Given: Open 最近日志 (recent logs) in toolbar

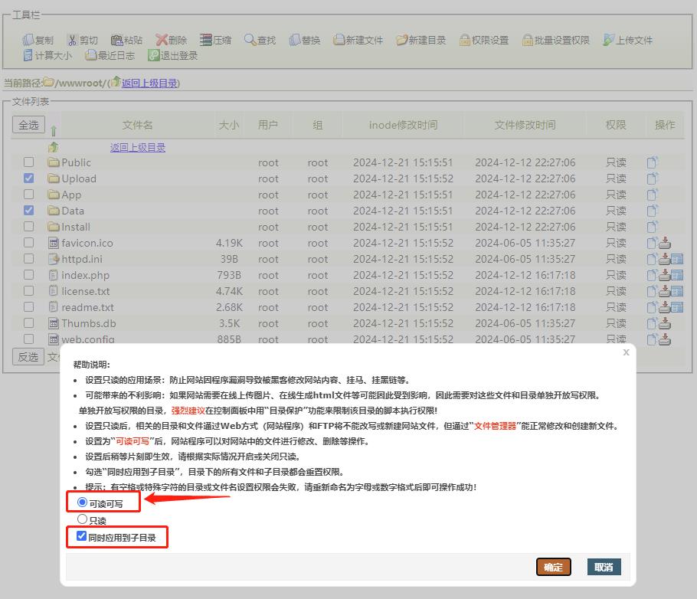Looking at the screenshot, I should coord(110,55).
